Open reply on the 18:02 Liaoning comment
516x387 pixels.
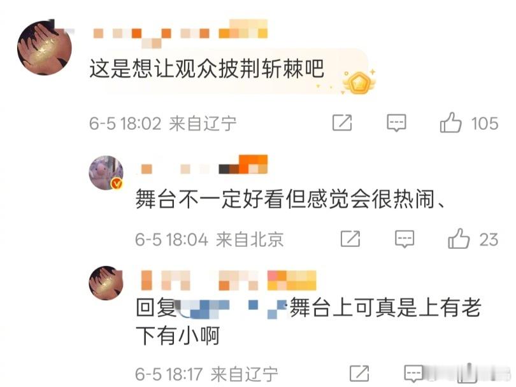396,123
